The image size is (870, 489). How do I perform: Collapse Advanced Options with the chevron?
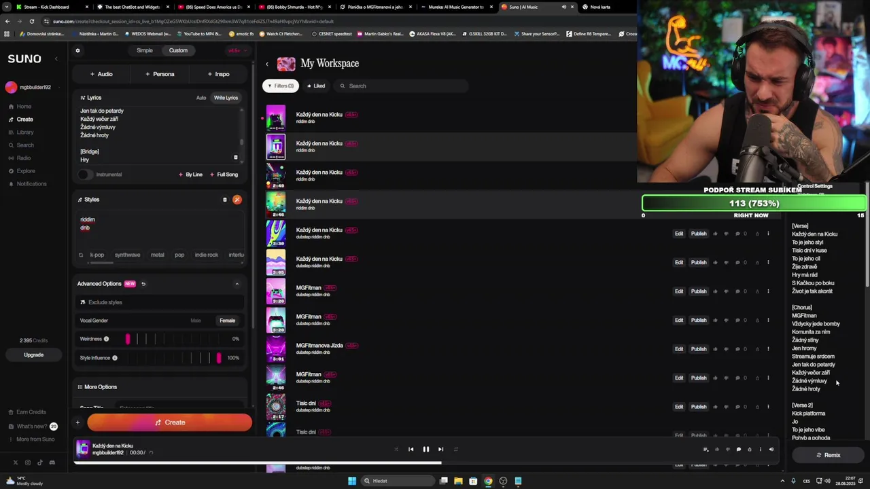pyautogui.click(x=237, y=284)
